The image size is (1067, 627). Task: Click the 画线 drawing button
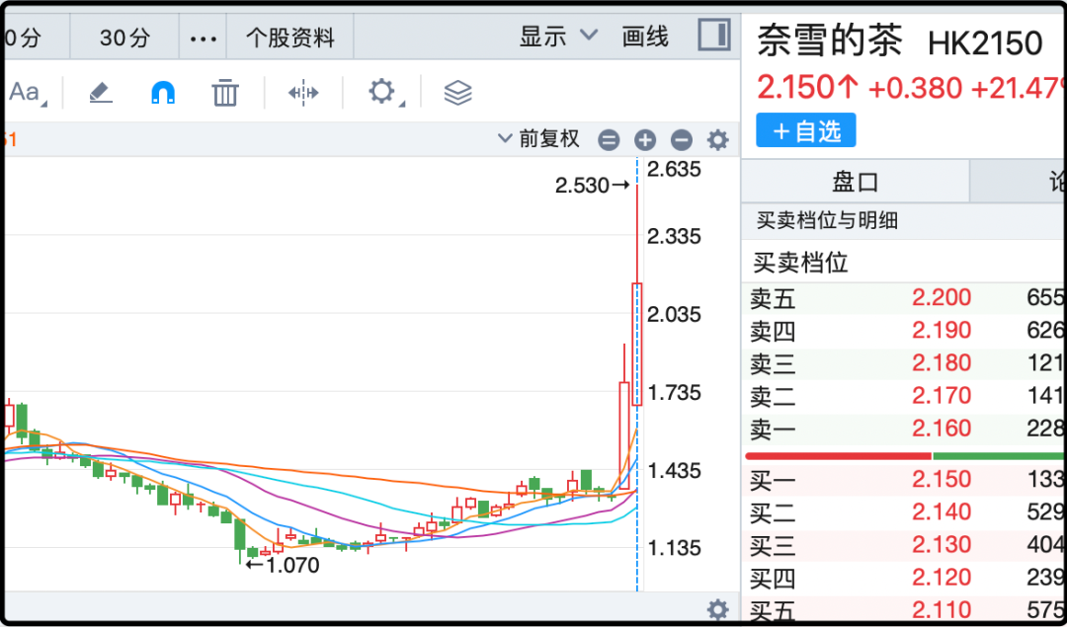[645, 37]
